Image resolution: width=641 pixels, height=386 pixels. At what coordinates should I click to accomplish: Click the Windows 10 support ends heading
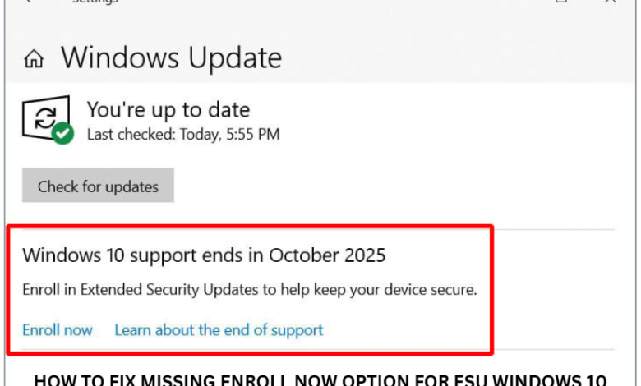204,255
